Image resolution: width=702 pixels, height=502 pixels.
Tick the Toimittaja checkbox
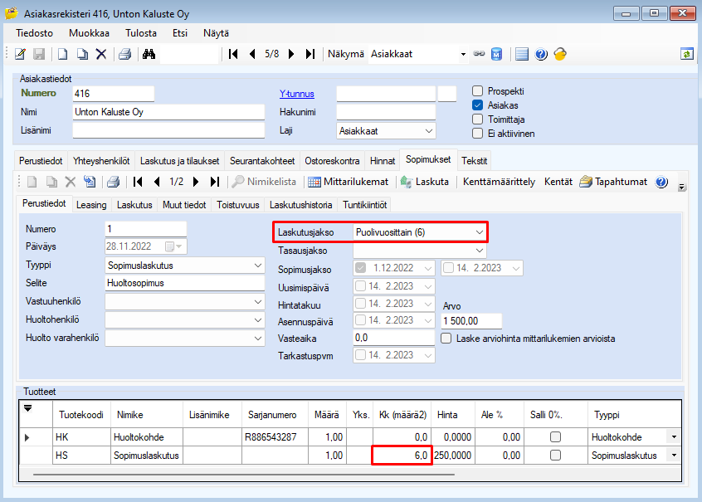click(x=478, y=119)
